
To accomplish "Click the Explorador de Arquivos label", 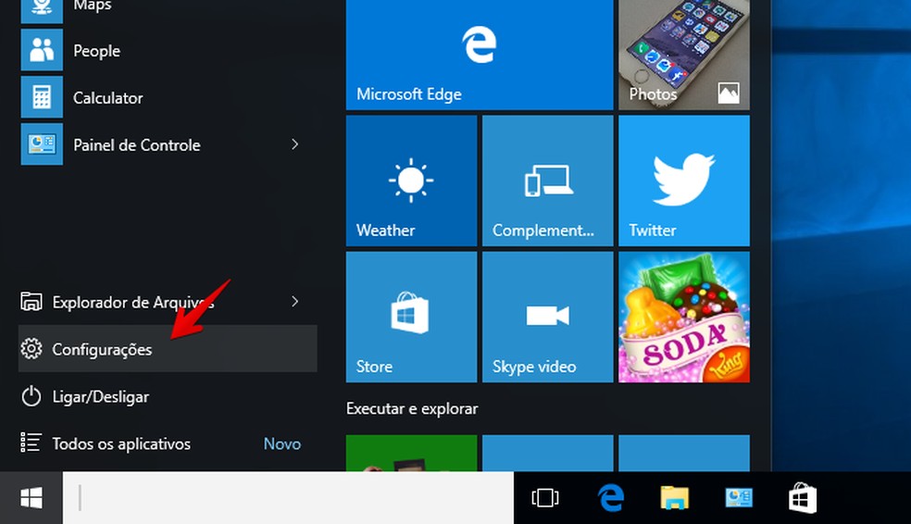I will click(x=133, y=302).
